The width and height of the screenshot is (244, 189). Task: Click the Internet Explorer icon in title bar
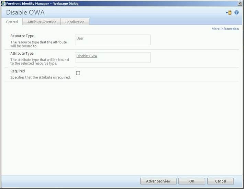coord(3,3)
